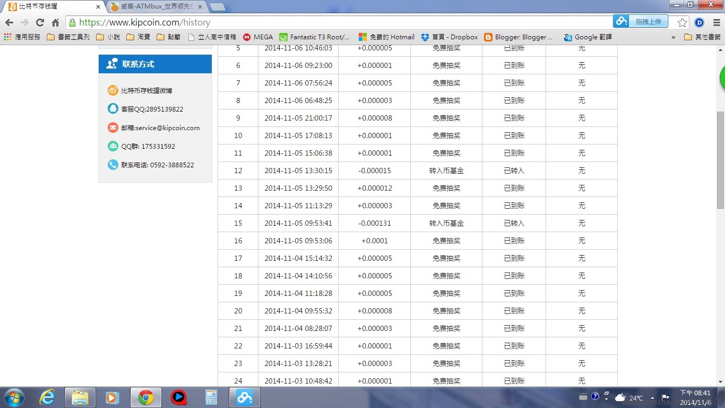
Task: Open the Windows Start menu
Action: 13,397
